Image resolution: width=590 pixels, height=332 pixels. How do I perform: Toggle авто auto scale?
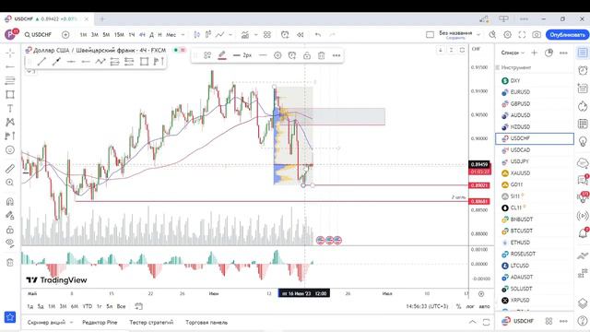pyautogui.click(x=484, y=306)
